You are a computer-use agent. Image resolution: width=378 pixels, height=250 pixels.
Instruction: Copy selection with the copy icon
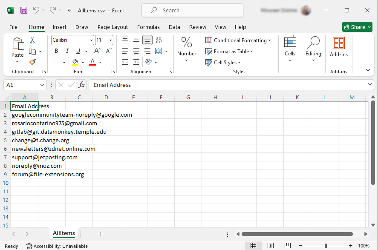pos(32,51)
